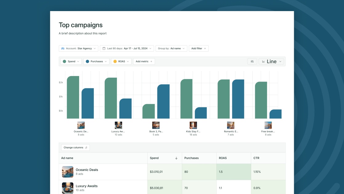The width and height of the screenshot is (344, 194).
Task: Click the Meta account icon
Action: pos(63,48)
